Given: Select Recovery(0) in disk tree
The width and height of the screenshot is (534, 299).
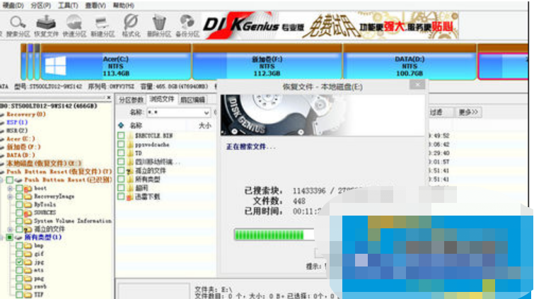Looking at the screenshot, I should pos(26,115).
